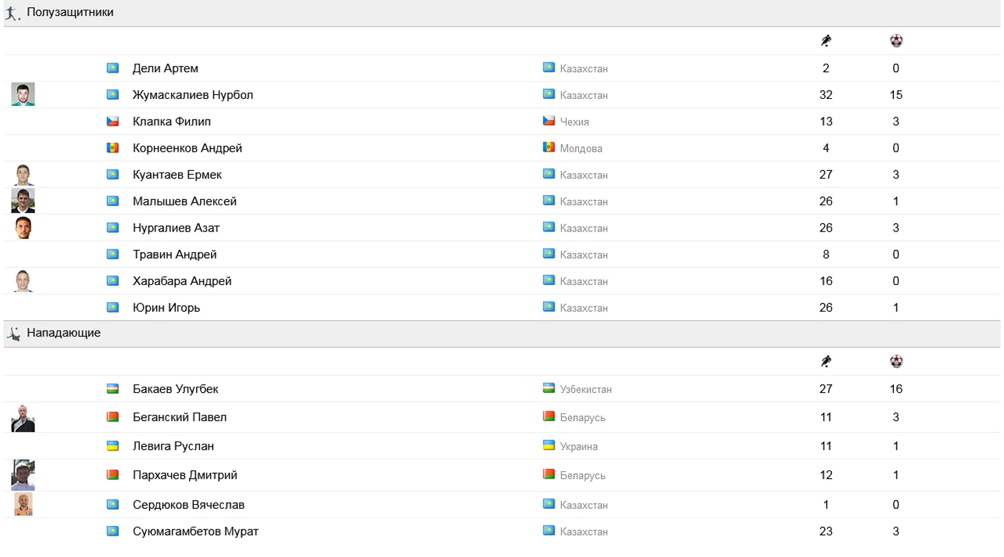Image resolution: width=1004 pixels, height=557 pixels.
Task: Click the soccer ball goals icon in forwards header
Action: pyautogui.click(x=896, y=362)
